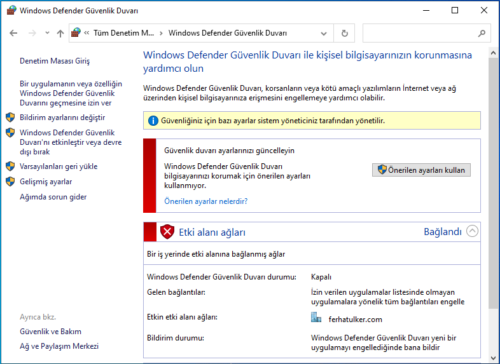Click the search Control Panel field
This screenshot has height=364, width=500.
pos(427,33)
